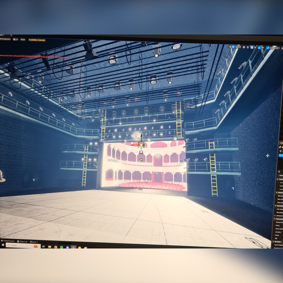Viewport: 283px width, 283px height.
Task: Open Spotify from the taskbar
Action: pyautogui.click(x=62, y=247)
